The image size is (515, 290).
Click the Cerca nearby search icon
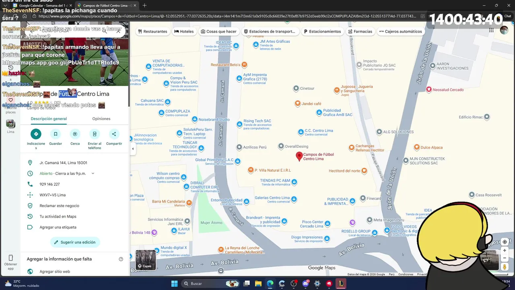click(x=75, y=134)
